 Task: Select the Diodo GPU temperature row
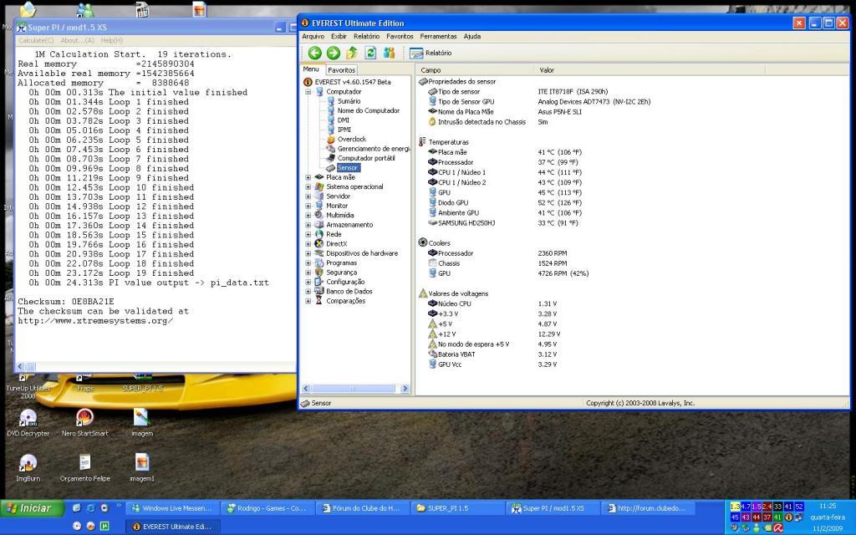(x=505, y=202)
